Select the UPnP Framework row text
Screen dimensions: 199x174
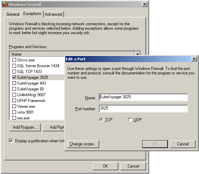tap(31, 101)
